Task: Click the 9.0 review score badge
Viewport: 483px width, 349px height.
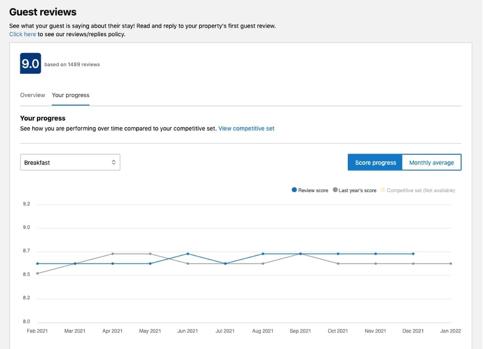Action: (30, 64)
